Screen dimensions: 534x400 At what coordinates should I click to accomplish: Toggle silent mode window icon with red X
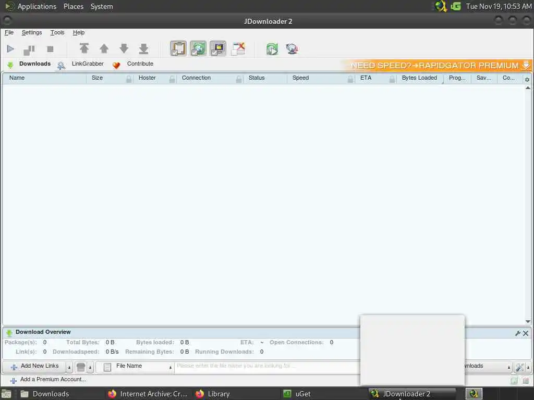[x=238, y=48]
